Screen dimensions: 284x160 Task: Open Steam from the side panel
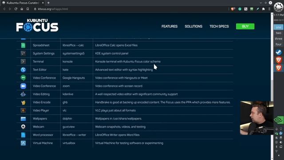click(279, 52)
